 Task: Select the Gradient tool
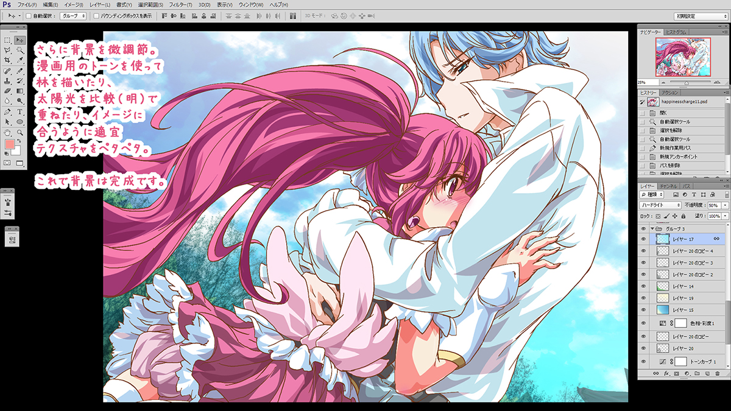(20, 91)
